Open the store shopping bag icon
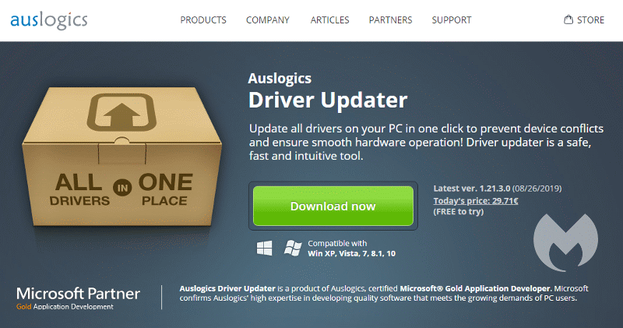Viewport: 623px width, 328px height. click(x=568, y=19)
